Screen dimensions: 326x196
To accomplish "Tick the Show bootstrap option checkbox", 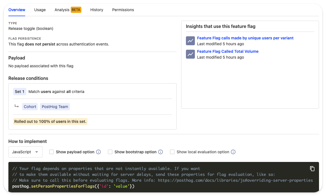I will click(110, 152).
